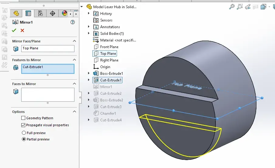Select Top Plane in the feature tree

[x=108, y=54]
